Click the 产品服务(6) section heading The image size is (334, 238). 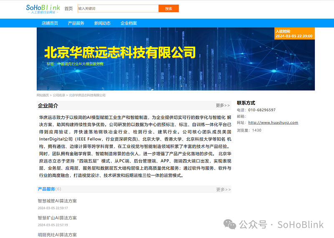point(49,189)
